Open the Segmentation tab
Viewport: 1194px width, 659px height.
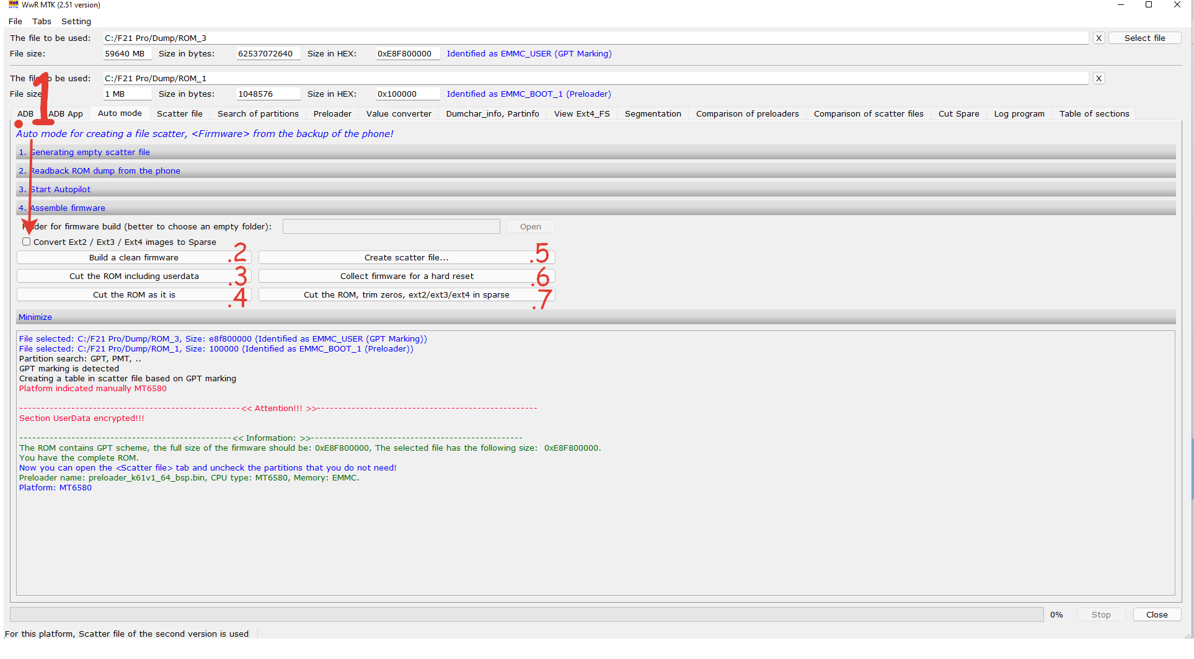point(653,113)
